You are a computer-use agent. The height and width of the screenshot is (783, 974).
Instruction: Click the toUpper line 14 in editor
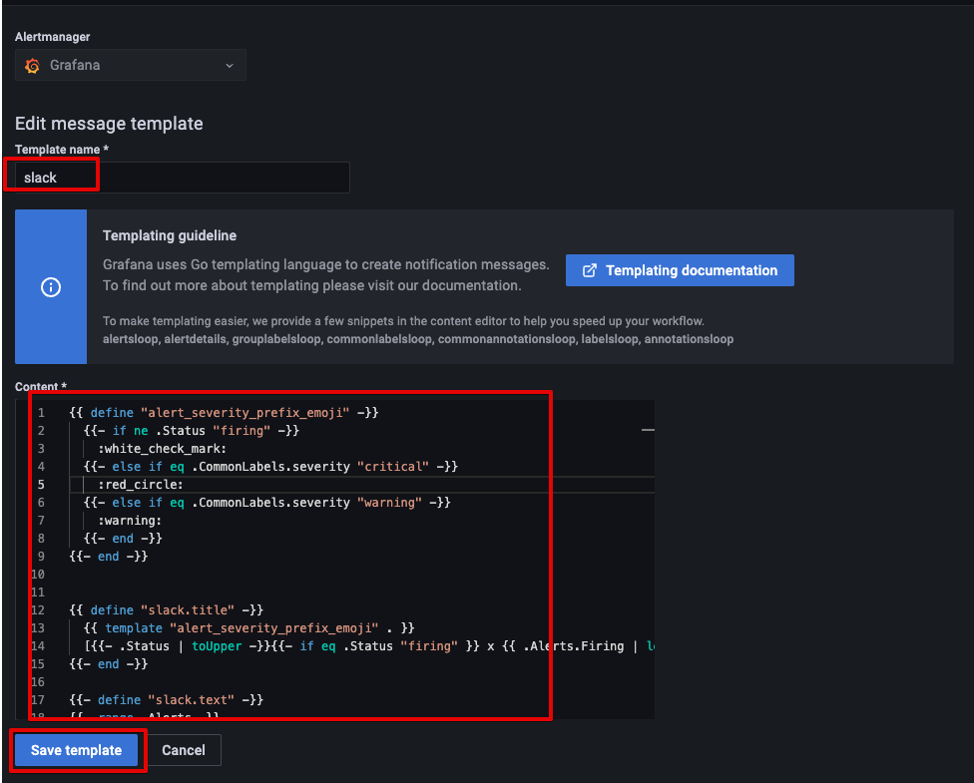(369, 645)
